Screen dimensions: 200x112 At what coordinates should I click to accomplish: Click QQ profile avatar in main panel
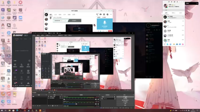(x=165, y=6)
